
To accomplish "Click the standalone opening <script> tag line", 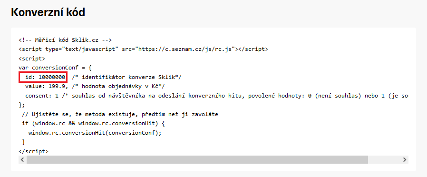I will pyautogui.click(x=32, y=59).
